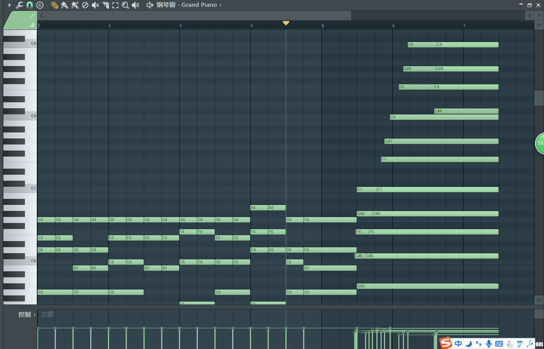
Task: Click the vertical scrollbar thumb
Action: [539, 98]
